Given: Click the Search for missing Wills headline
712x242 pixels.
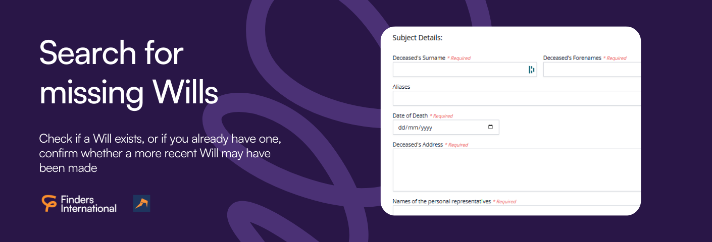Looking at the screenshot, I should pyautogui.click(x=129, y=73).
